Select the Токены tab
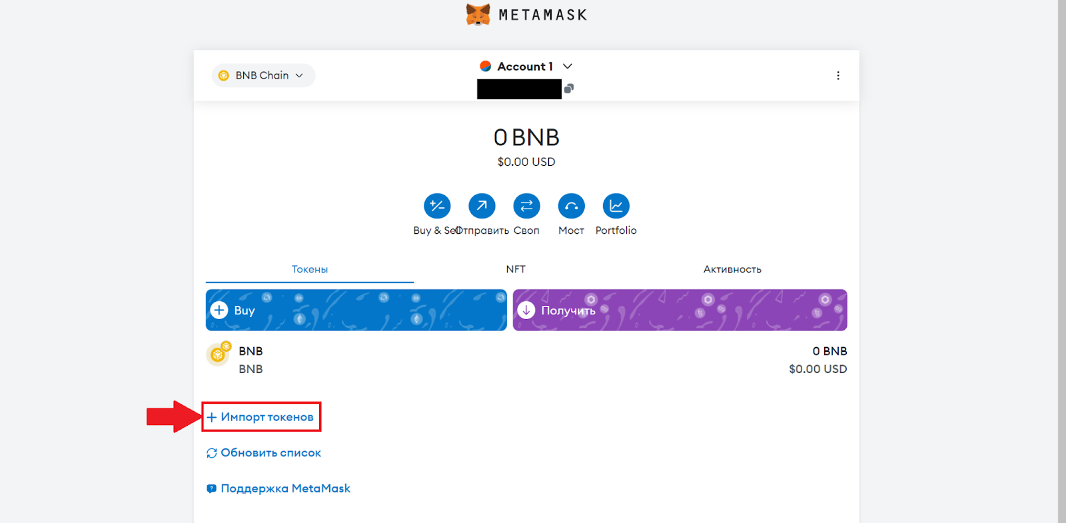 tap(309, 269)
